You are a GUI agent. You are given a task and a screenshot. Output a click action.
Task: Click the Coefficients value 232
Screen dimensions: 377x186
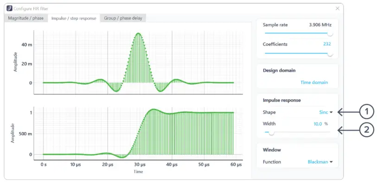(327, 44)
